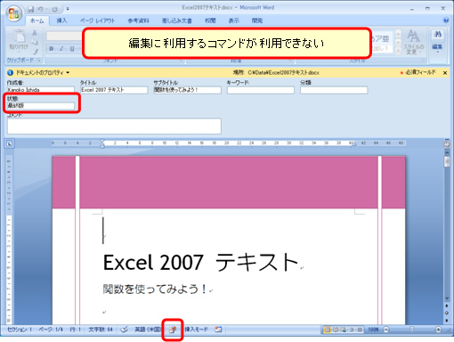Select the セクション: 1 status bar item

(20, 330)
